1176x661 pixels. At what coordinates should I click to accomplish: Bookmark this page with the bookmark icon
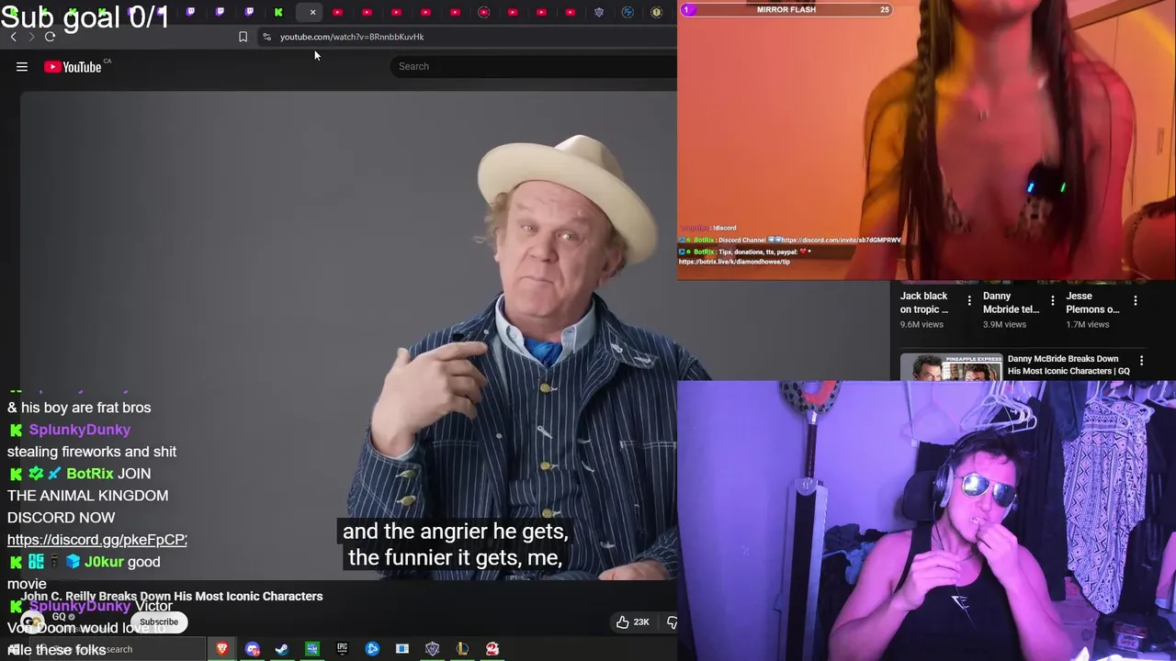243,37
